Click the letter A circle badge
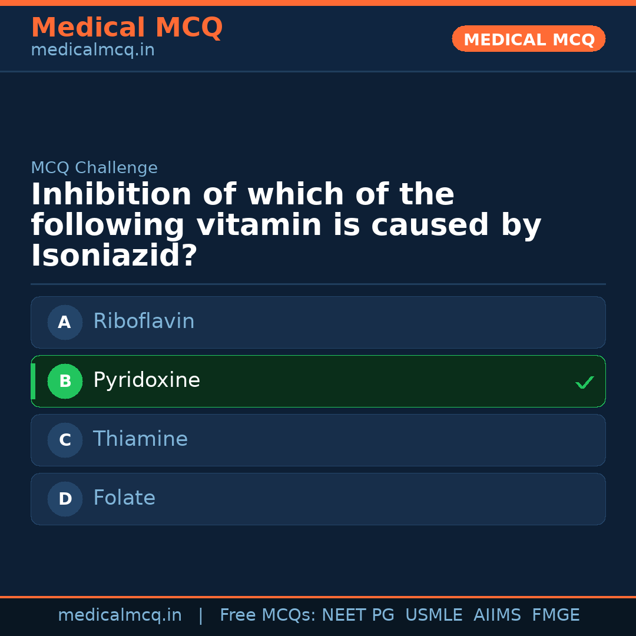 (x=65, y=322)
